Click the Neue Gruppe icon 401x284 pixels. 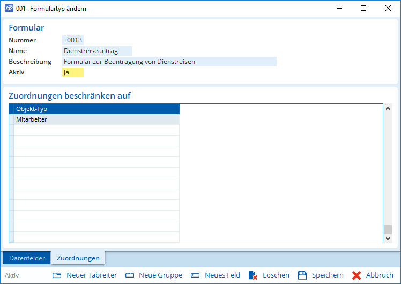coord(130,275)
